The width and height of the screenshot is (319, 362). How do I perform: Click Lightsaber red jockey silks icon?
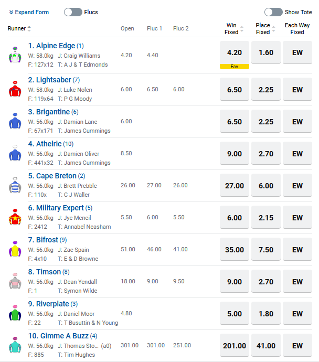point(14,89)
